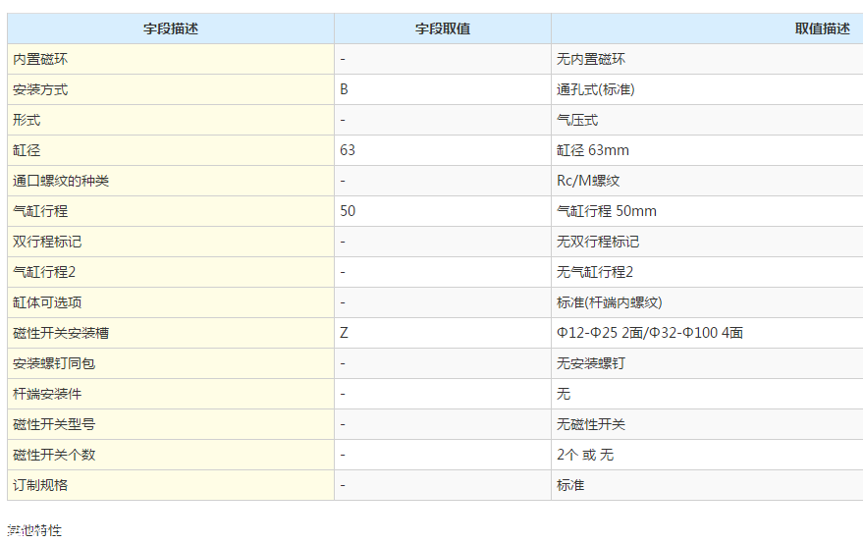Click the 气压式 description text
This screenshot has height=544, width=863.
(577, 120)
